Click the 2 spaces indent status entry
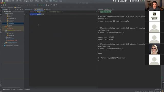164x92 pixels. [151, 91]
